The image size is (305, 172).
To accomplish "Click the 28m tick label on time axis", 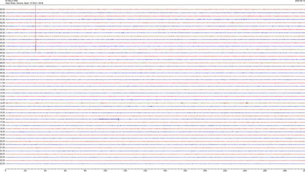I will tap(285, 171).
